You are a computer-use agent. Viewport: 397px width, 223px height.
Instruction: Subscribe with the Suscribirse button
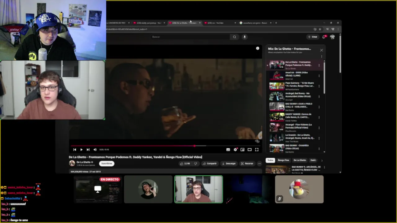(107, 164)
